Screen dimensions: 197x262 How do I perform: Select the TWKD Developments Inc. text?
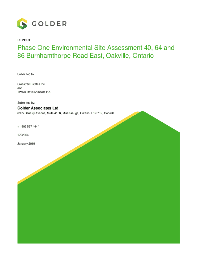34,92
